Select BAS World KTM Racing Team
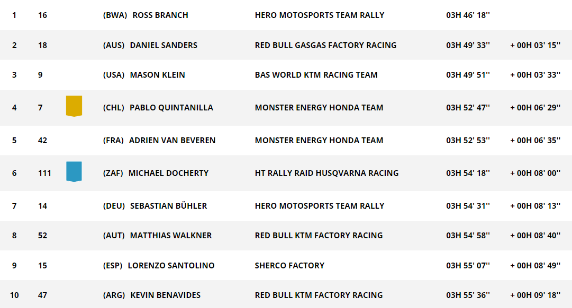Screen dimensions: 572x308 click(316, 74)
